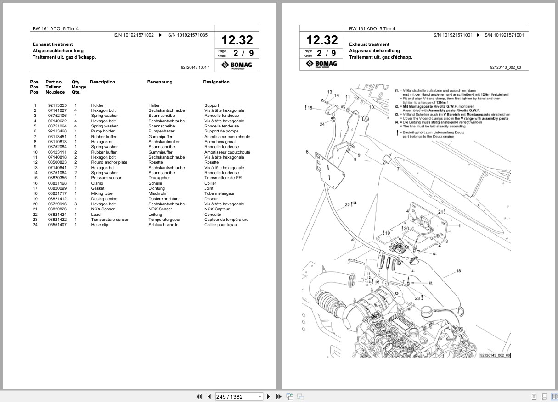Click 'Doseur' French designation
Viewport: 558px width, 402px height.
tap(211, 199)
